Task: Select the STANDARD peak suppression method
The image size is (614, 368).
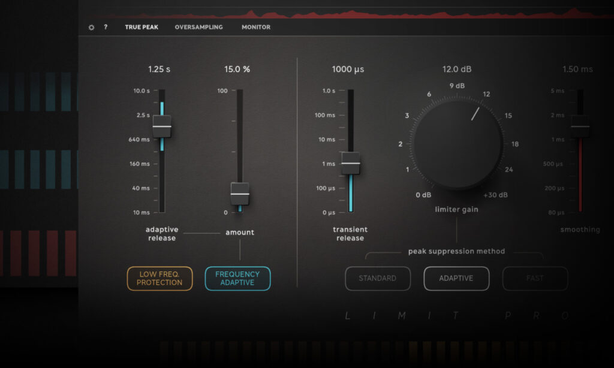Action: (378, 278)
